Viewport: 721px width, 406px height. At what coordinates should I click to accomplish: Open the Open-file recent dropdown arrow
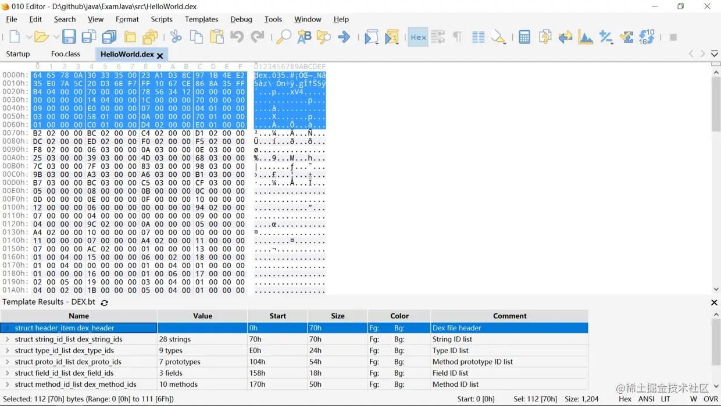[x=56, y=37]
